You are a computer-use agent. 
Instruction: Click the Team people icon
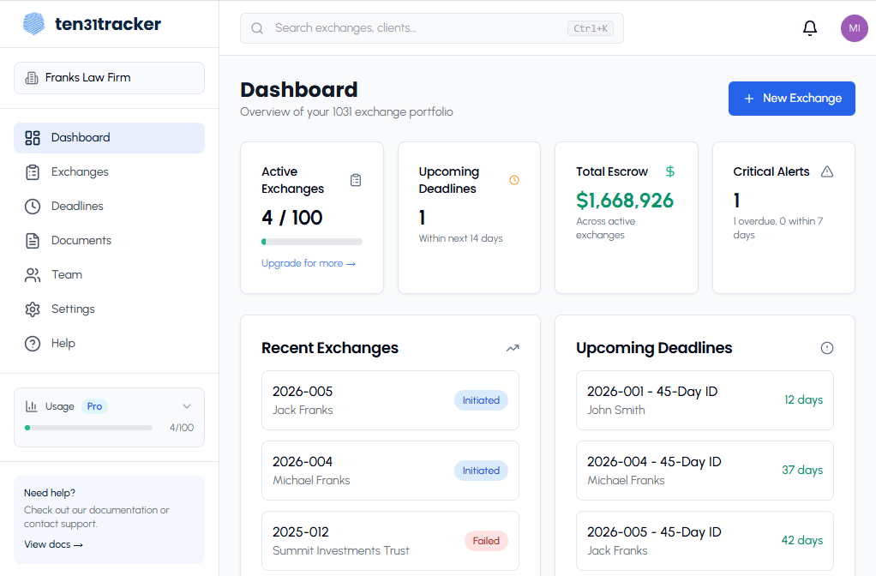tap(32, 274)
